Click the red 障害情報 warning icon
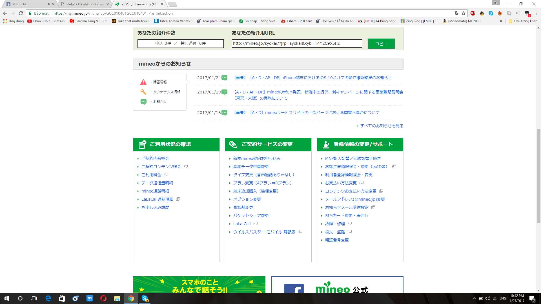The height and width of the screenshot is (304, 541). pyautogui.click(x=143, y=82)
